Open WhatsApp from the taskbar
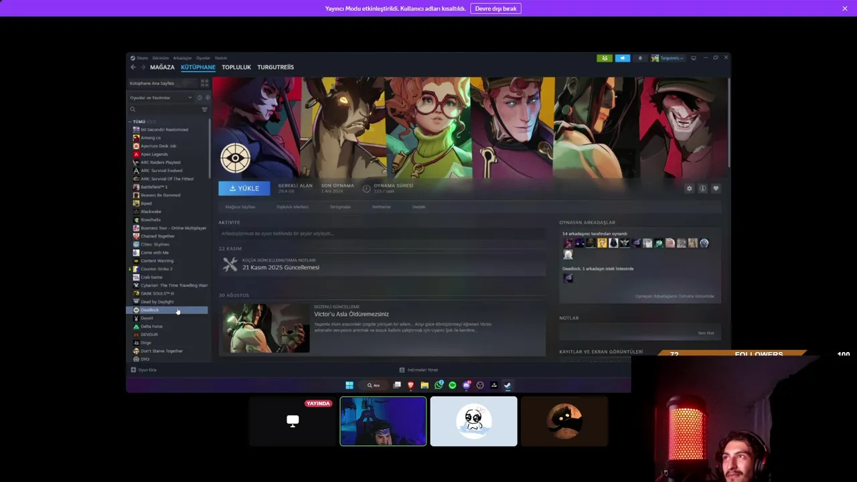 [439, 385]
